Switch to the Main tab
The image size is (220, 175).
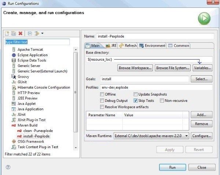pos(93,46)
